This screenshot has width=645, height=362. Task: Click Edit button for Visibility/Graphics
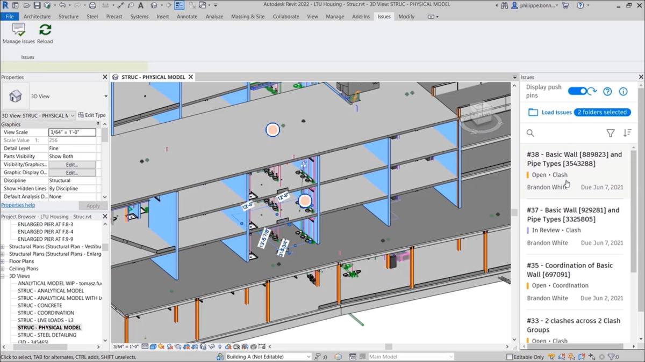tap(72, 165)
